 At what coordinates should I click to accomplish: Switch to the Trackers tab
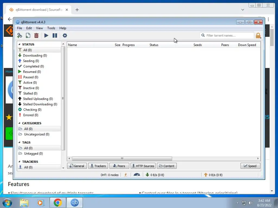click(x=98, y=166)
